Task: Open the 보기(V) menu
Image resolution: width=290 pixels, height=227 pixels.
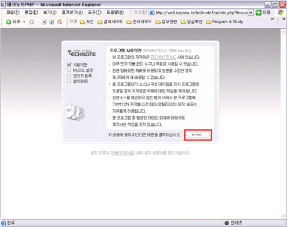Action: pos(50,13)
